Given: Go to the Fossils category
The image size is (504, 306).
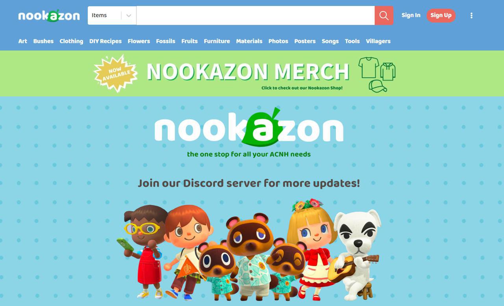Looking at the screenshot, I should [165, 41].
